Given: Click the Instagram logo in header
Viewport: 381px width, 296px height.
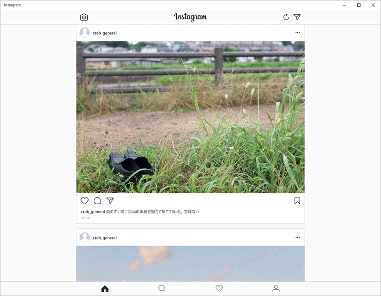Looking at the screenshot, I should 190,17.
